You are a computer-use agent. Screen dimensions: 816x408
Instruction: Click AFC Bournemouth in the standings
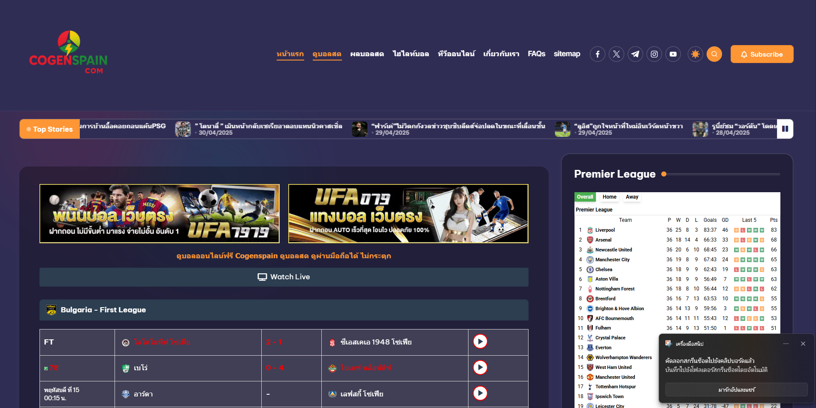click(x=614, y=318)
